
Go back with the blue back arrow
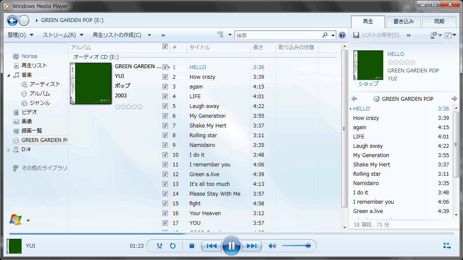coord(12,20)
